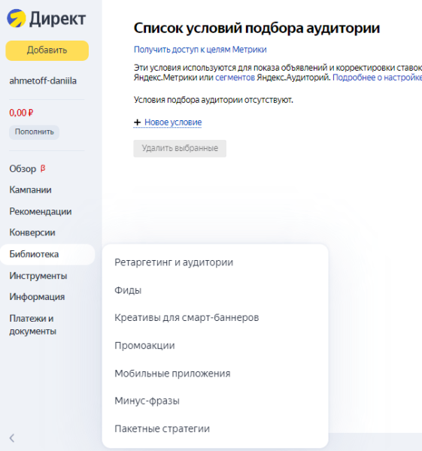Open Информация sidebar menu
This screenshot has width=422, height=451.
37,297
